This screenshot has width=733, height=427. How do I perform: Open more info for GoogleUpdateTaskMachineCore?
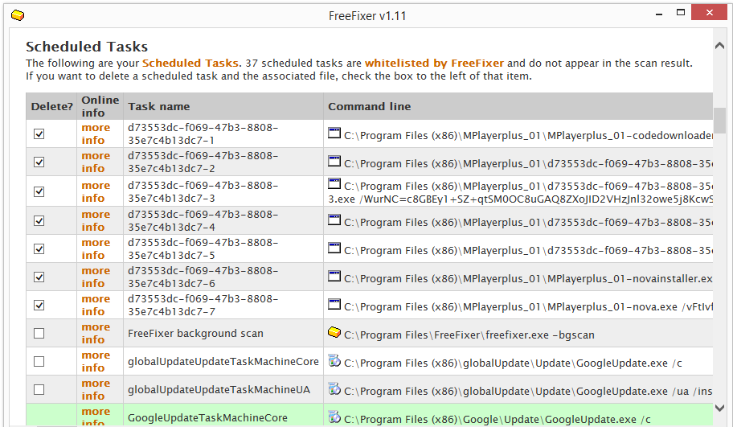pyautogui.click(x=96, y=417)
